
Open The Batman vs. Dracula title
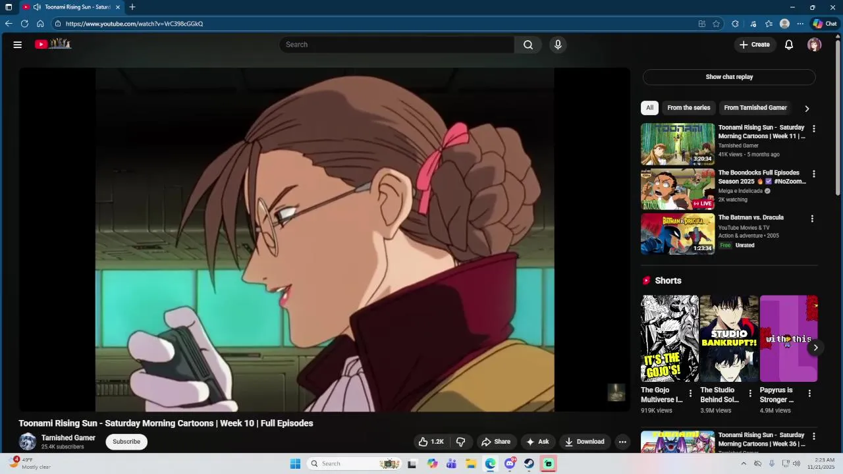tap(751, 217)
